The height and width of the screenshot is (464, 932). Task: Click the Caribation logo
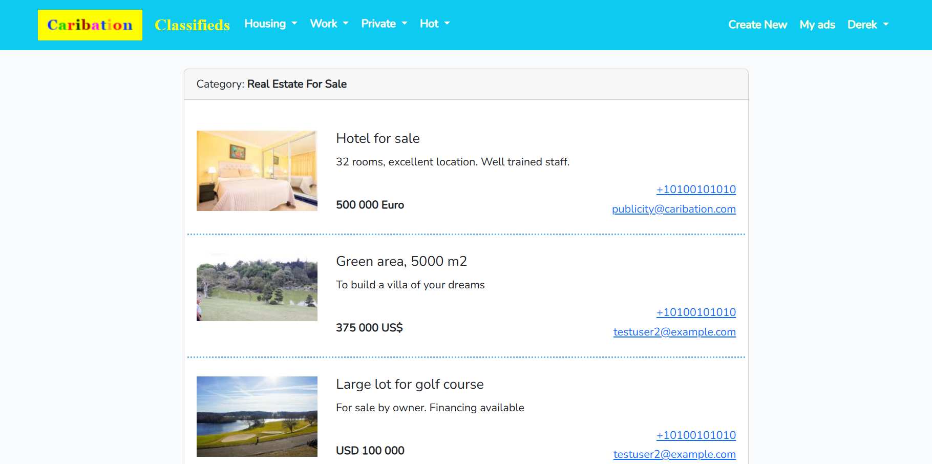click(90, 25)
